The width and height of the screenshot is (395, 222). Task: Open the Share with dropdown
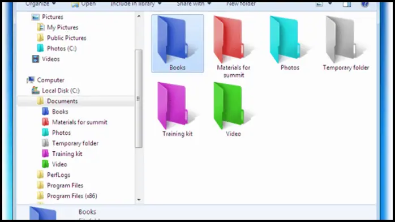point(194,4)
